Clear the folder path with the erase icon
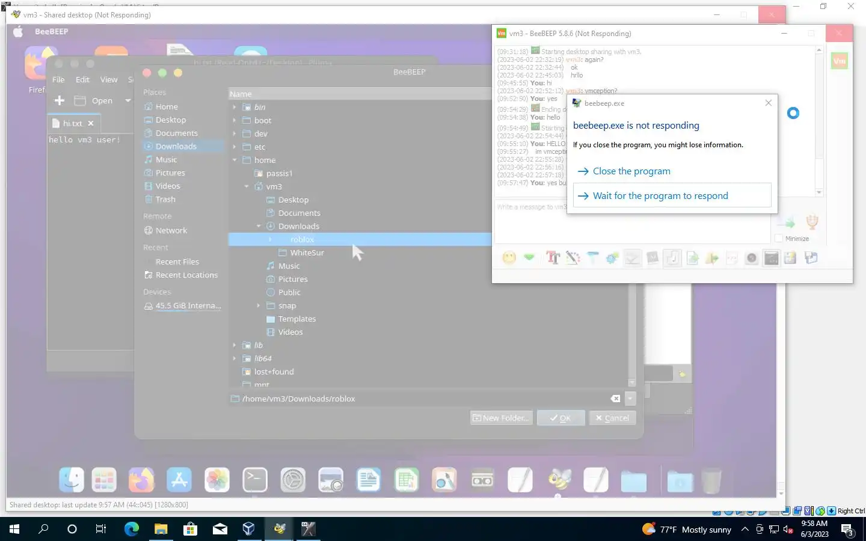This screenshot has height=541, width=866. [x=615, y=399]
